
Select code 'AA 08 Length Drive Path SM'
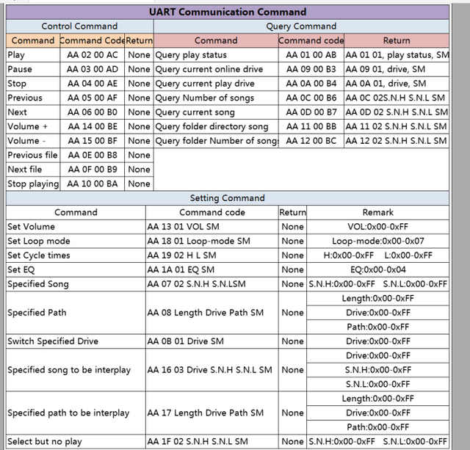point(212,313)
